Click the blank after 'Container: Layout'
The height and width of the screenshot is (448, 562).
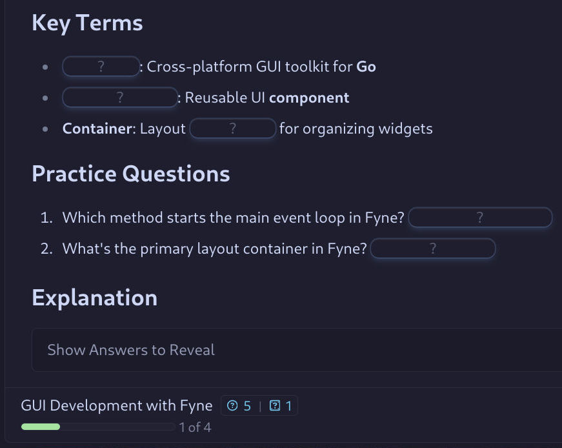[x=233, y=128]
